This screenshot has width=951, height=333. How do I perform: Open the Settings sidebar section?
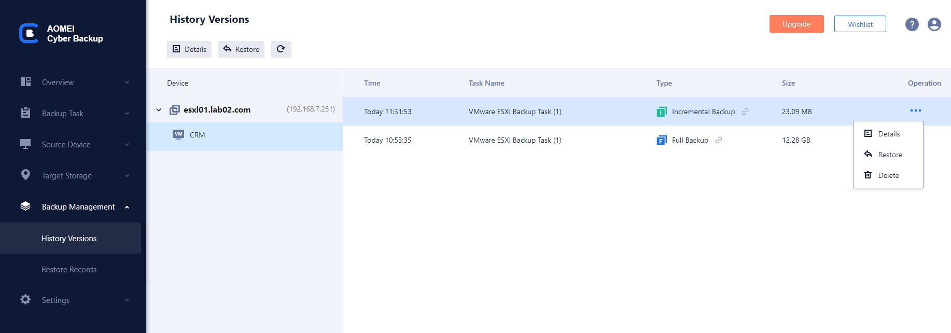73,300
